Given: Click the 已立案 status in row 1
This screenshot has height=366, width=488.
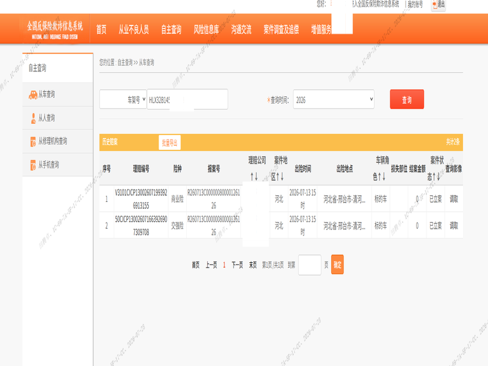Looking at the screenshot, I should click(436, 199).
